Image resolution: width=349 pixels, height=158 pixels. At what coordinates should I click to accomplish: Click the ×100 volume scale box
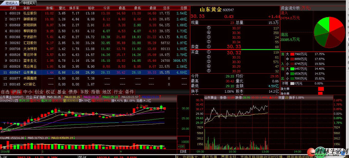tap(181, 146)
